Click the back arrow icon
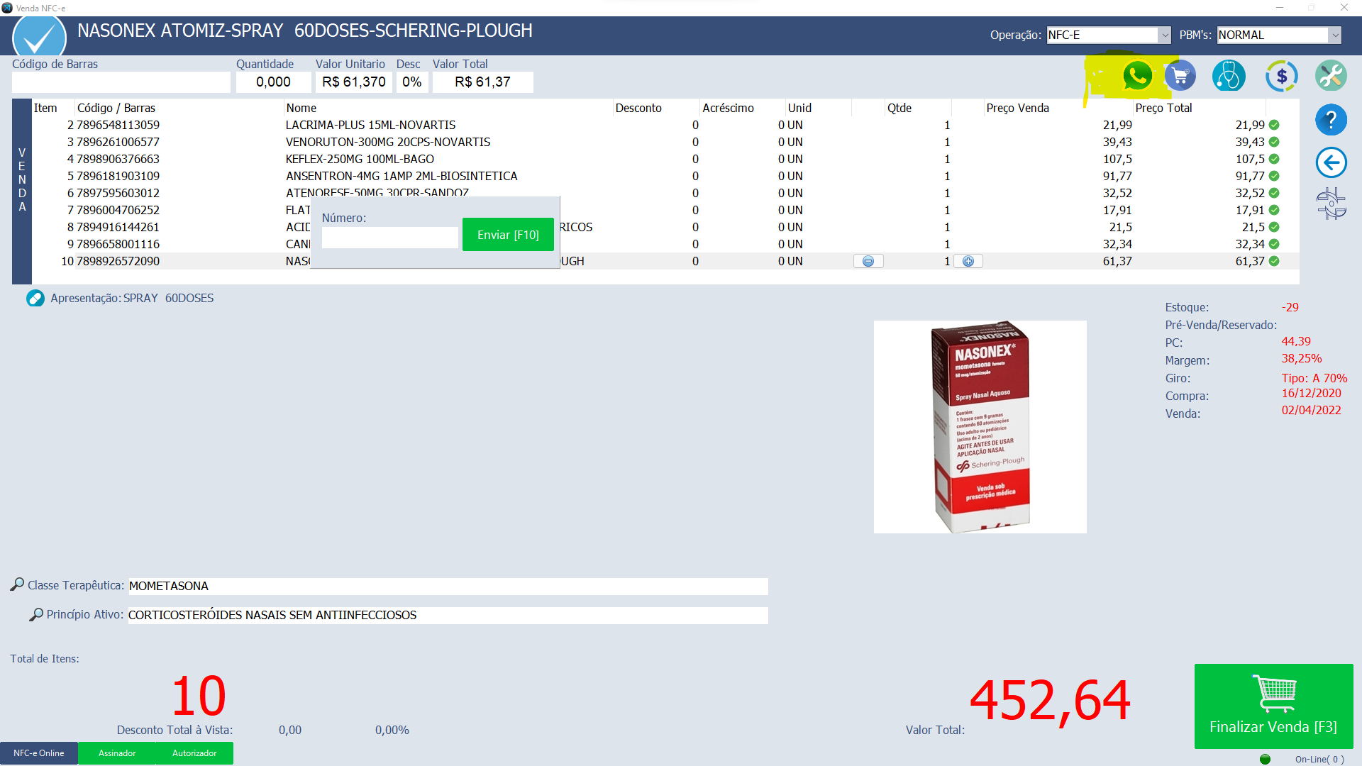1362x766 pixels. [x=1331, y=162]
